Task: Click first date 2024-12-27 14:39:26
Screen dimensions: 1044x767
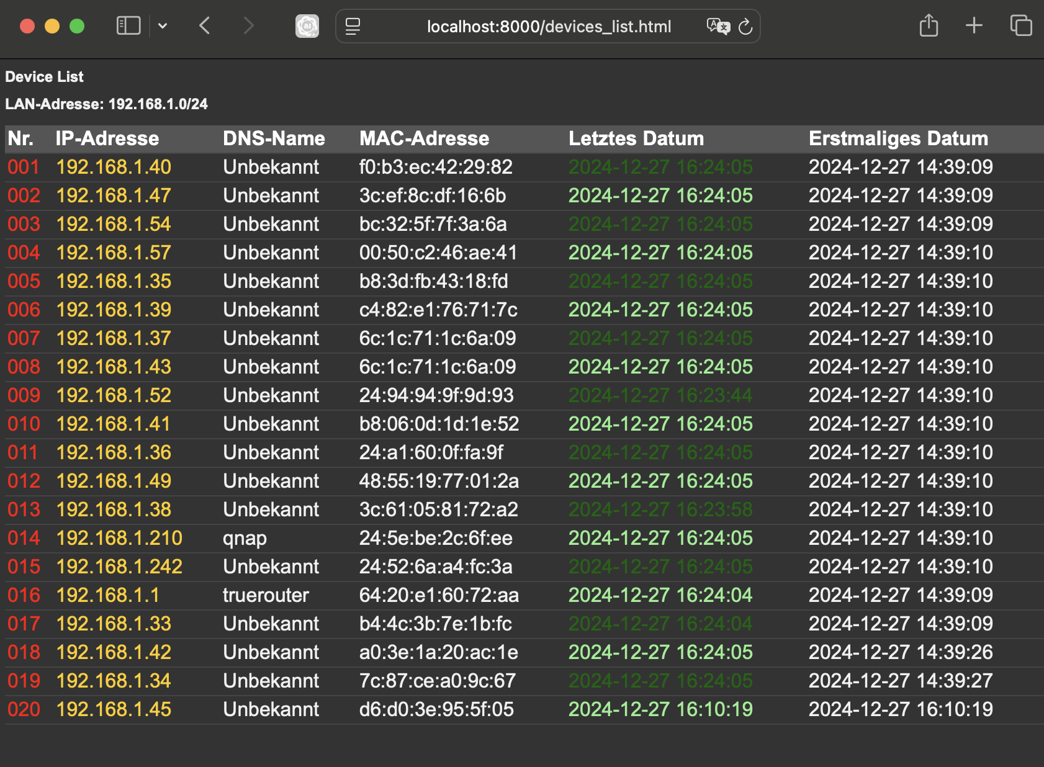Action: pos(901,652)
